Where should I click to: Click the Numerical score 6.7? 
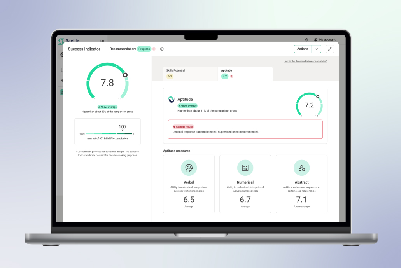[245, 200]
